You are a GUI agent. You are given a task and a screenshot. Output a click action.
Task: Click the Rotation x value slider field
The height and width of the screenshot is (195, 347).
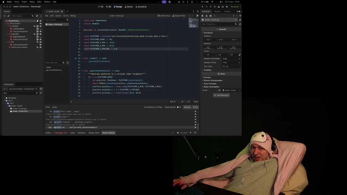tap(209, 47)
